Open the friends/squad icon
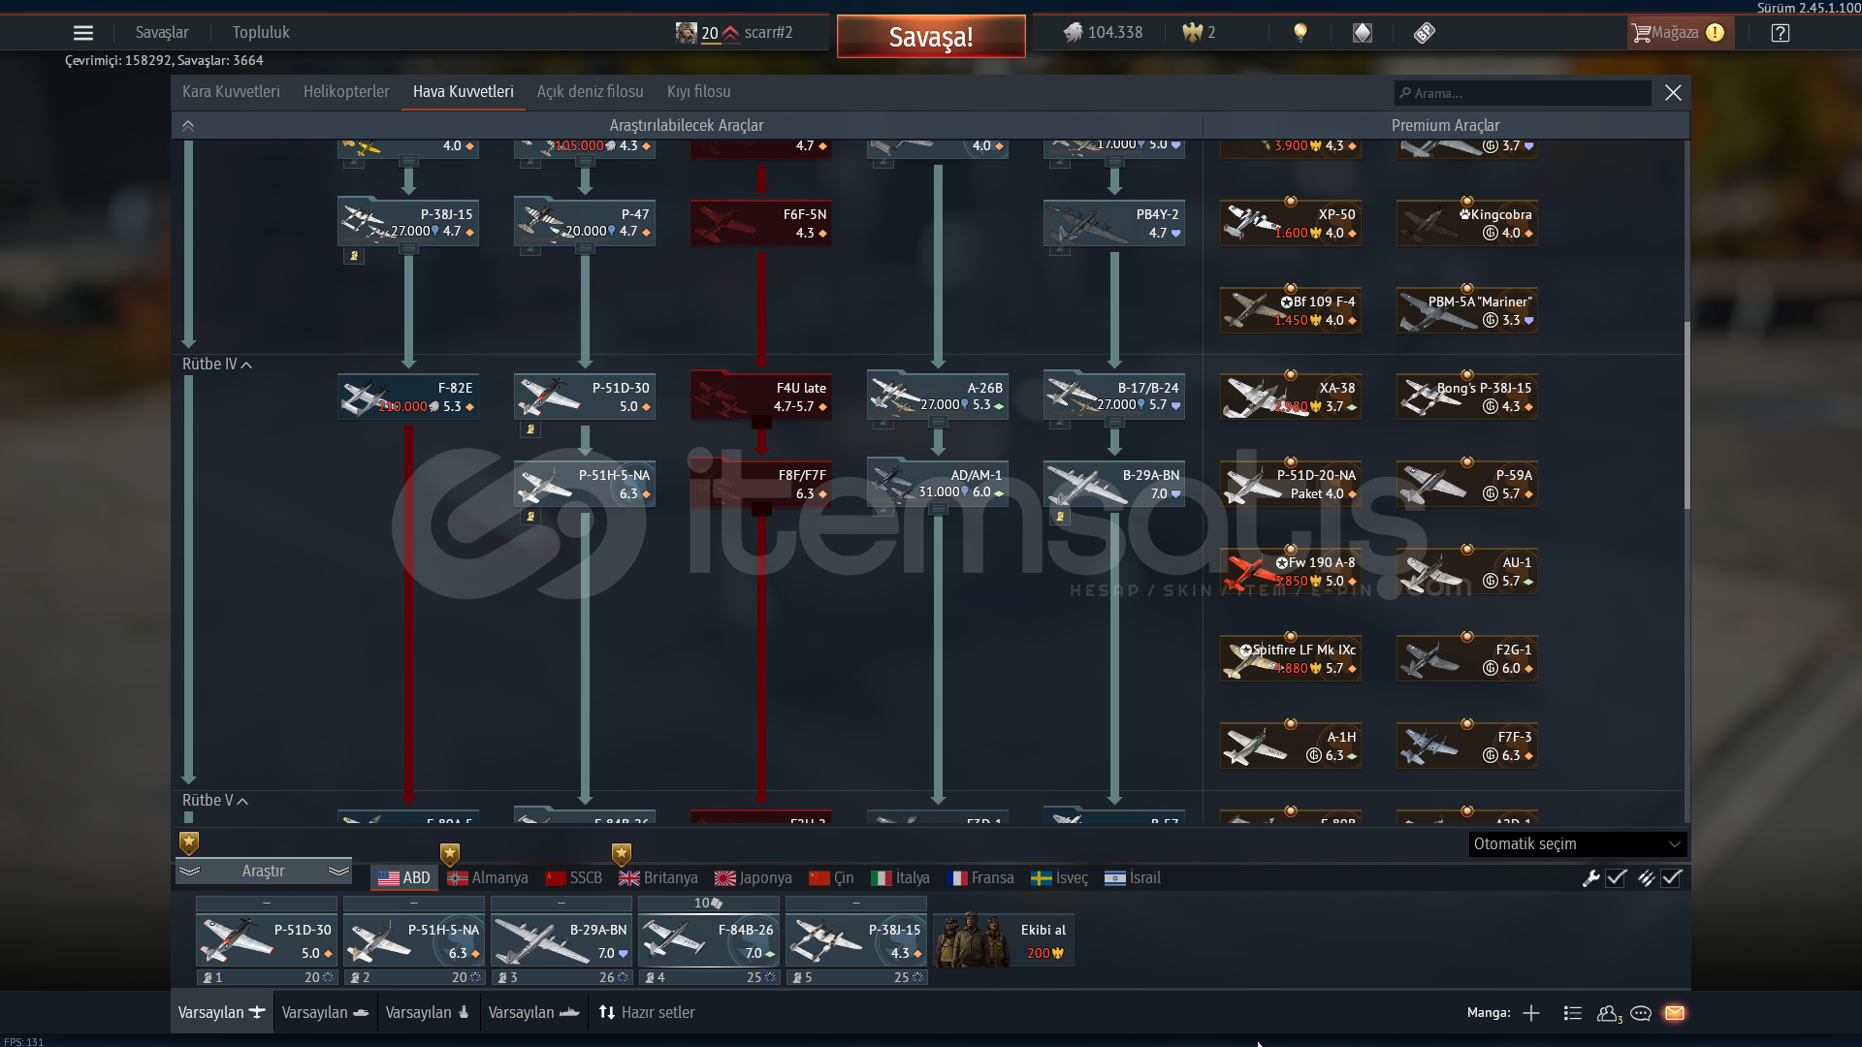This screenshot has height=1047, width=1862. [1609, 1013]
